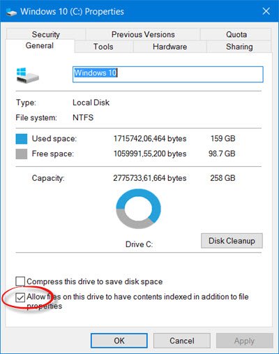Open the Quota tab
Screen dimensions: 279x354
click(236, 34)
